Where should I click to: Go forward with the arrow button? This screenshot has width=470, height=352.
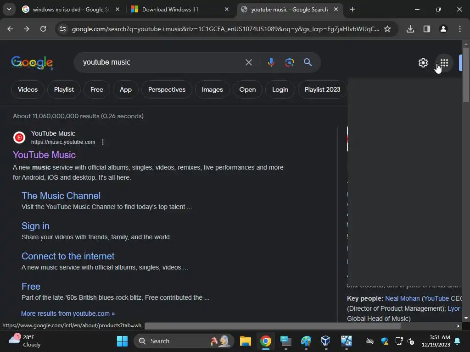click(27, 29)
